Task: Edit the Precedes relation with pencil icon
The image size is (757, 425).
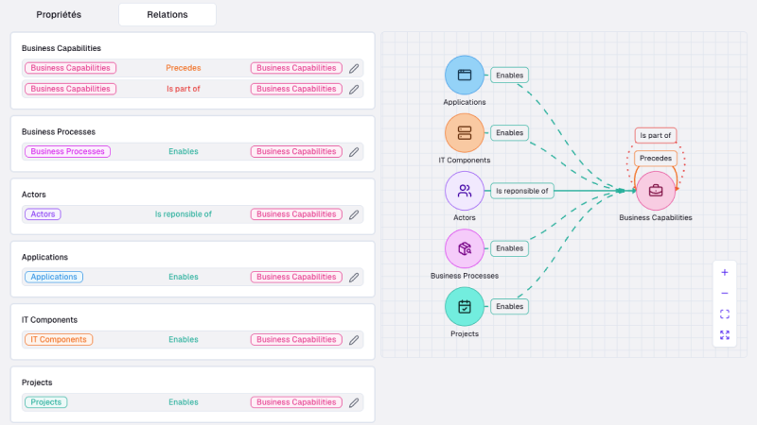Action: point(354,68)
